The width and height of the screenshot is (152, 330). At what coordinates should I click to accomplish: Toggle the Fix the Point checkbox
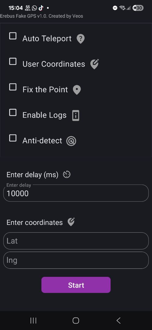pyautogui.click(x=13, y=87)
